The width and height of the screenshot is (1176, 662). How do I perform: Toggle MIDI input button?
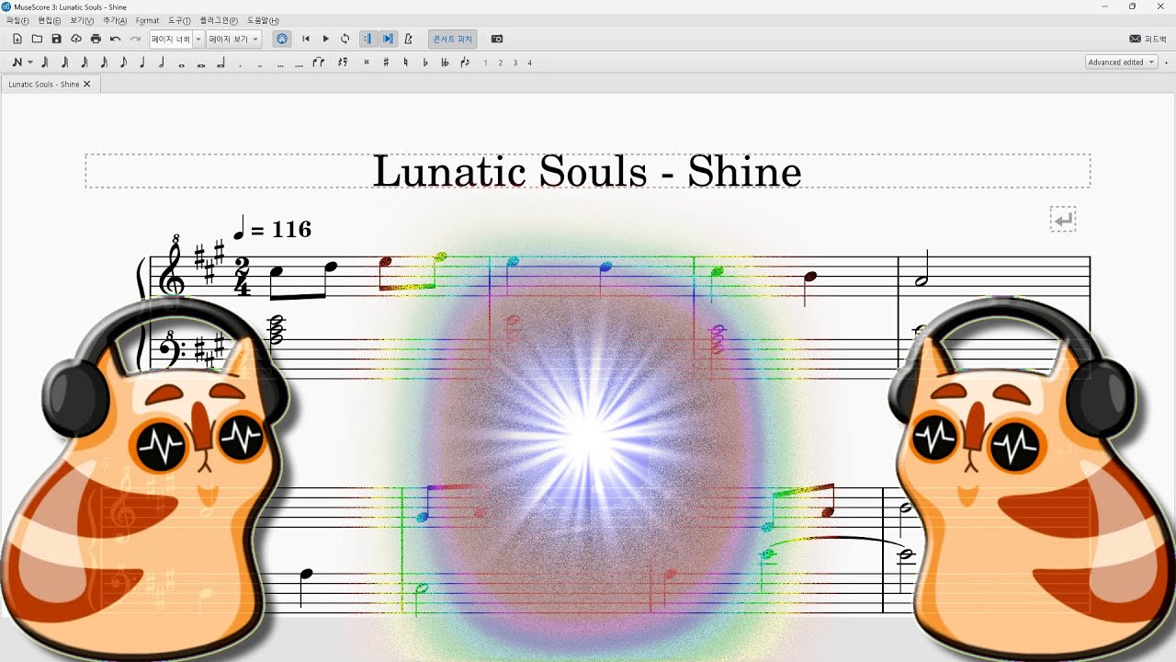[282, 39]
